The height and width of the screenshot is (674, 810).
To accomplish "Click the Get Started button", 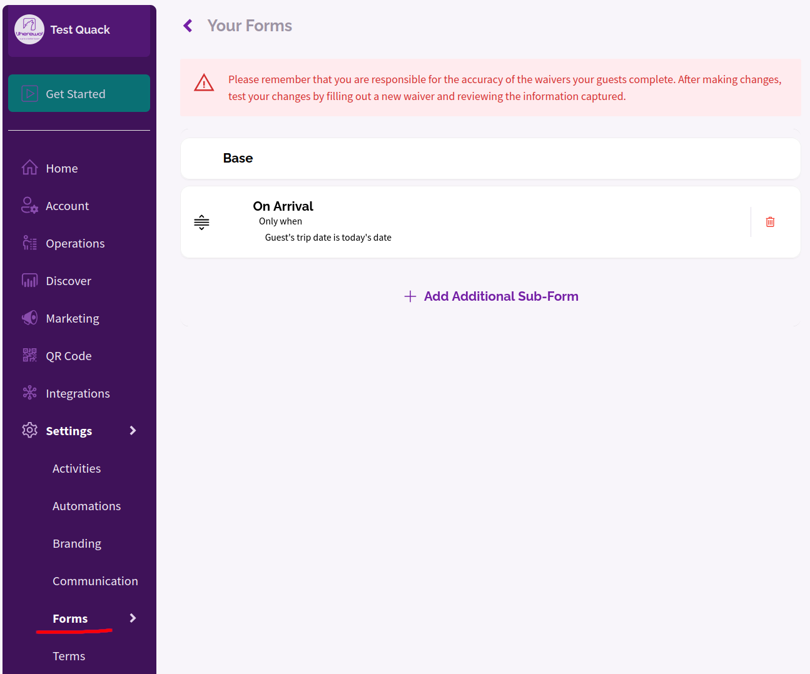I will coord(79,93).
